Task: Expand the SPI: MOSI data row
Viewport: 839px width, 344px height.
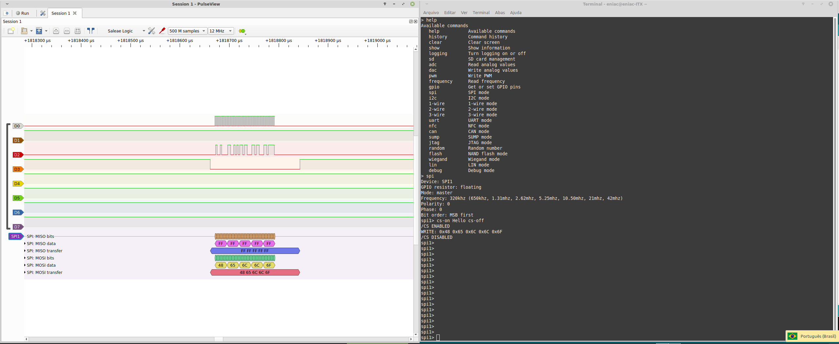Action: coord(25,265)
